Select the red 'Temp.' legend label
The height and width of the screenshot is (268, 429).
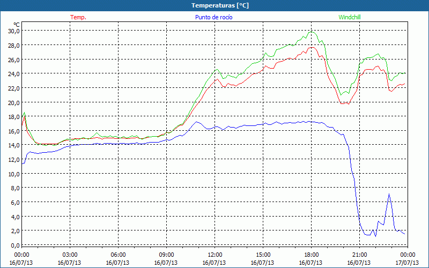[78, 17]
